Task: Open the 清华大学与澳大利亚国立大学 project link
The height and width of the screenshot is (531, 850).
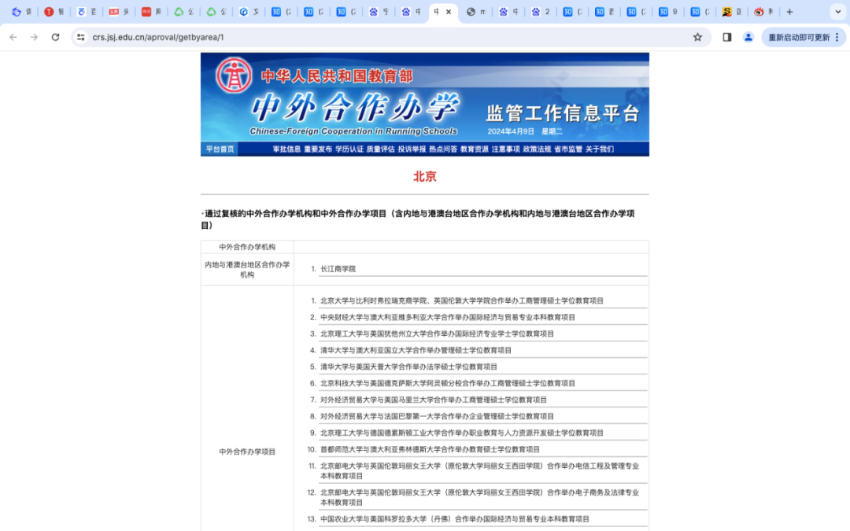Action: (x=416, y=350)
